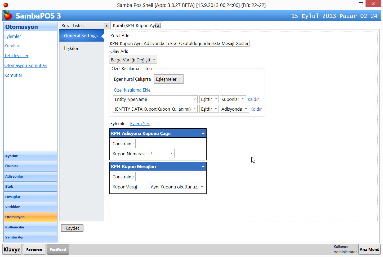Open Tetikleyiciler in the Otomasyon sidebar
Screen dimensions: 383x257
(x=16, y=56)
